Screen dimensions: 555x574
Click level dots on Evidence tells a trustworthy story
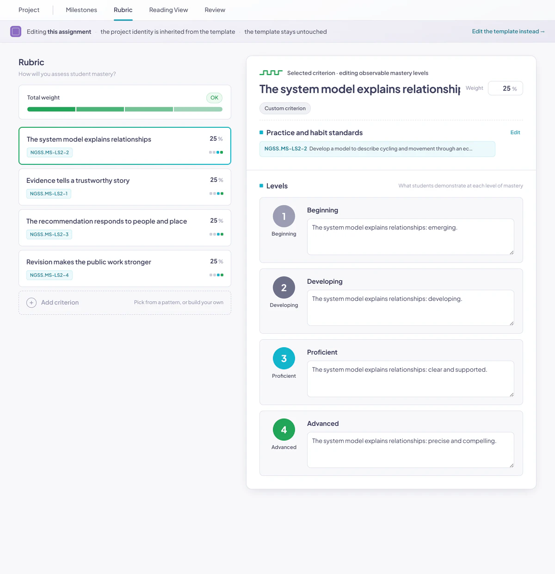click(x=216, y=193)
